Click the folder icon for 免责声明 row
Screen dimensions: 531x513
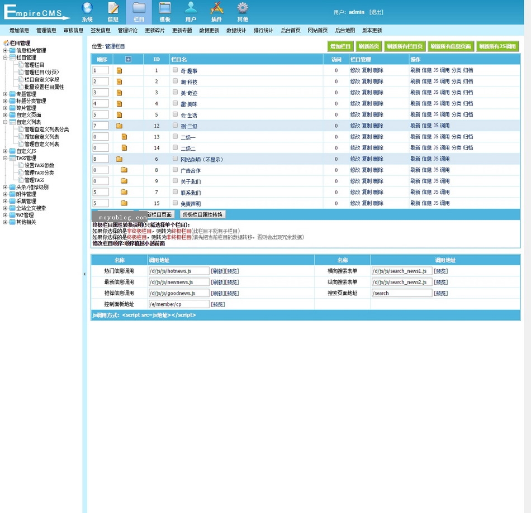(x=124, y=203)
